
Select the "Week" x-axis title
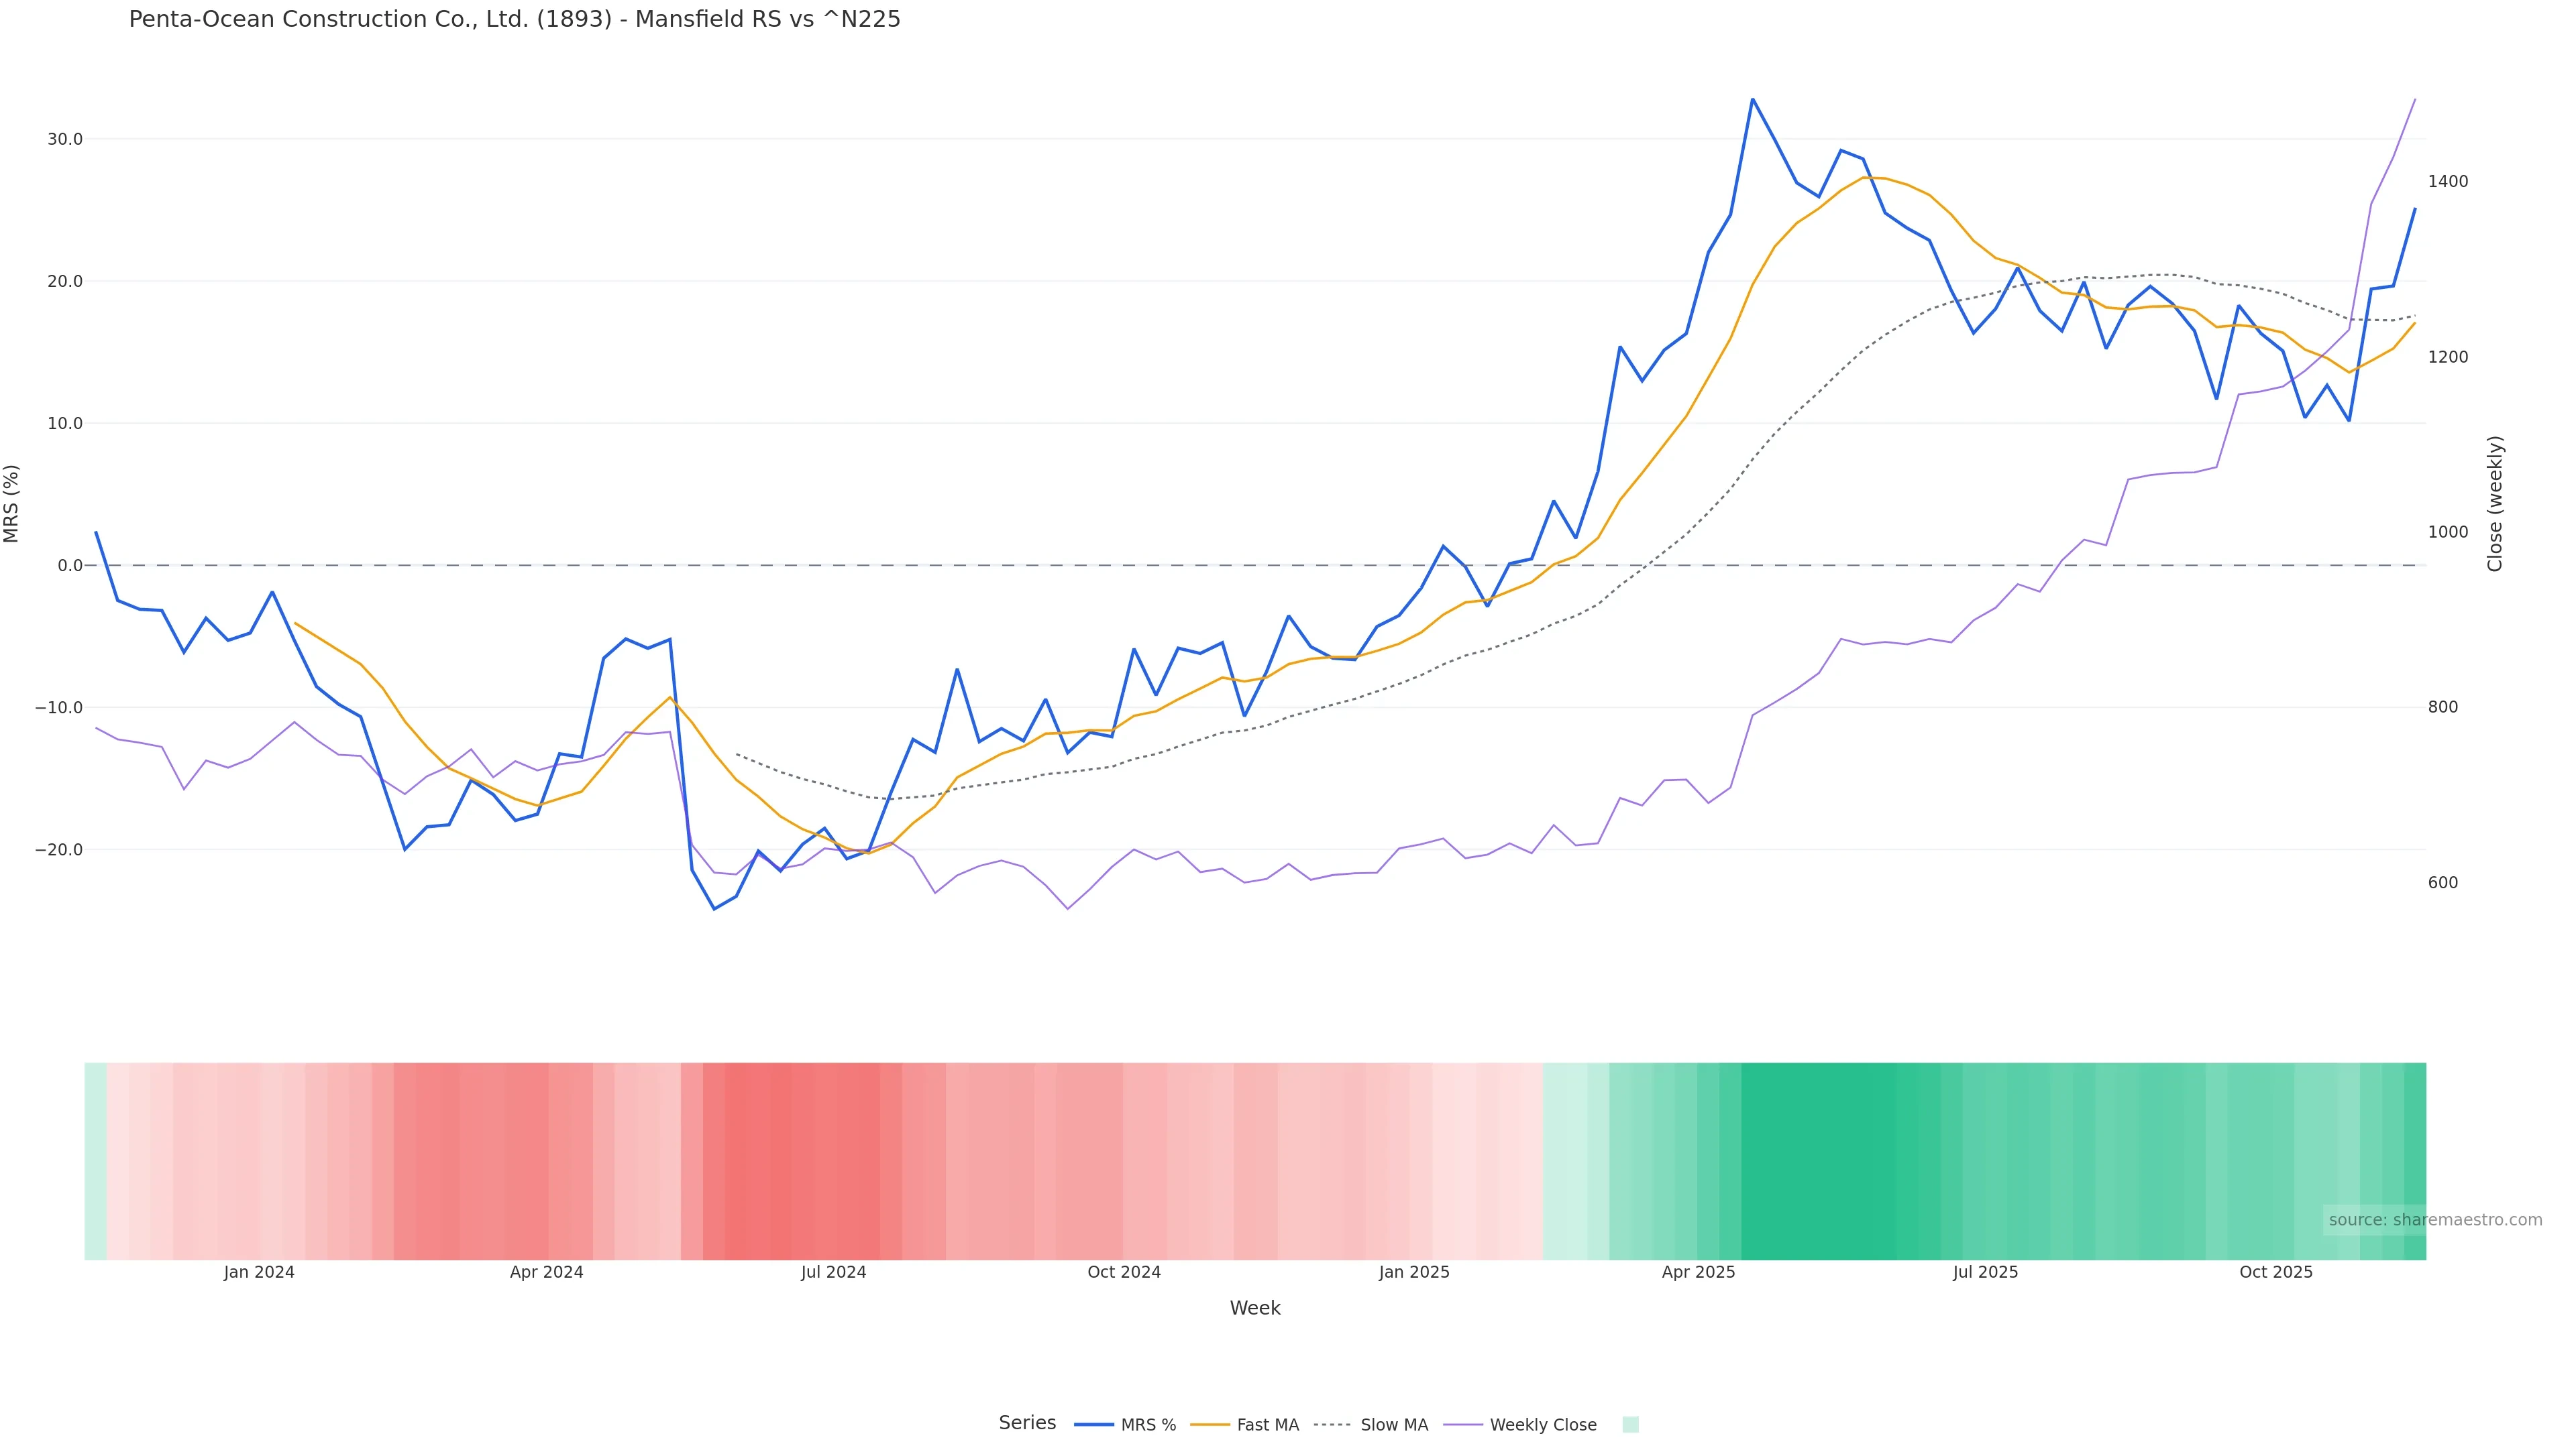point(1254,1308)
